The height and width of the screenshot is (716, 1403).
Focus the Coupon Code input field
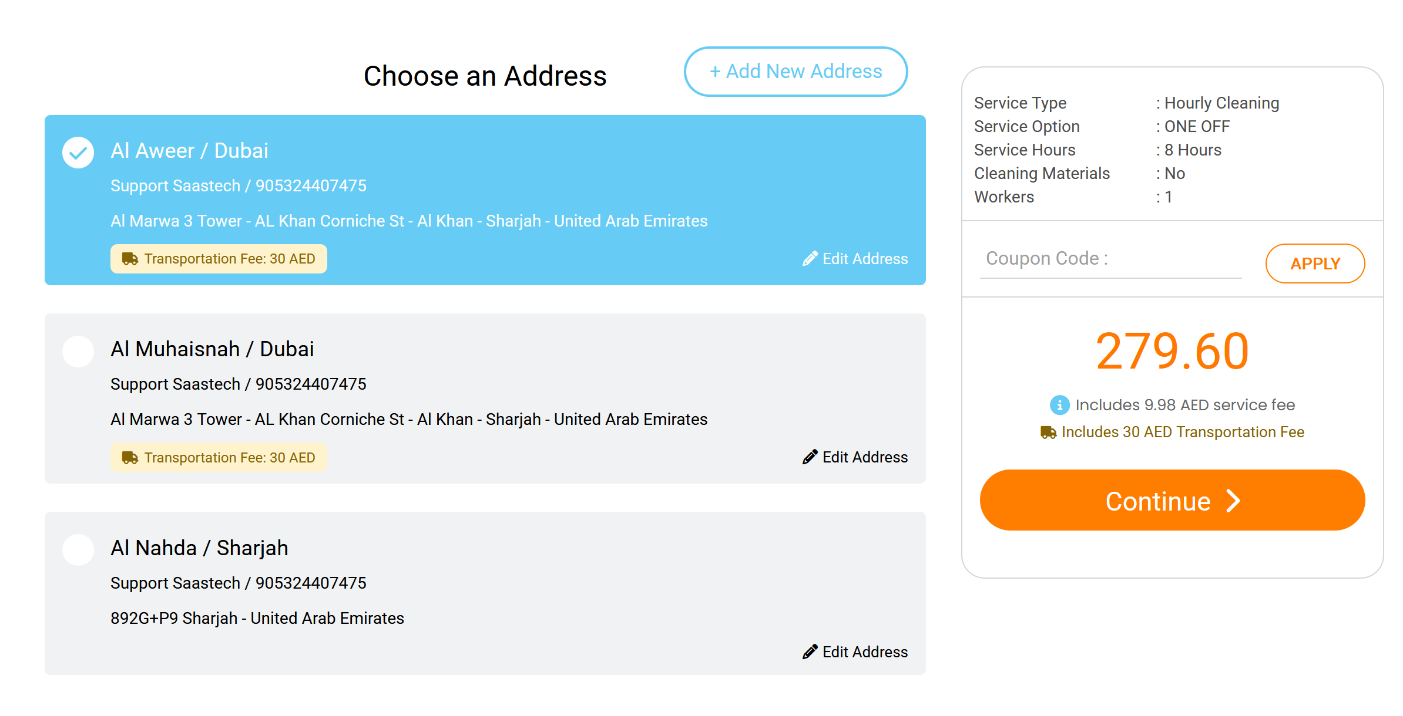(1109, 259)
